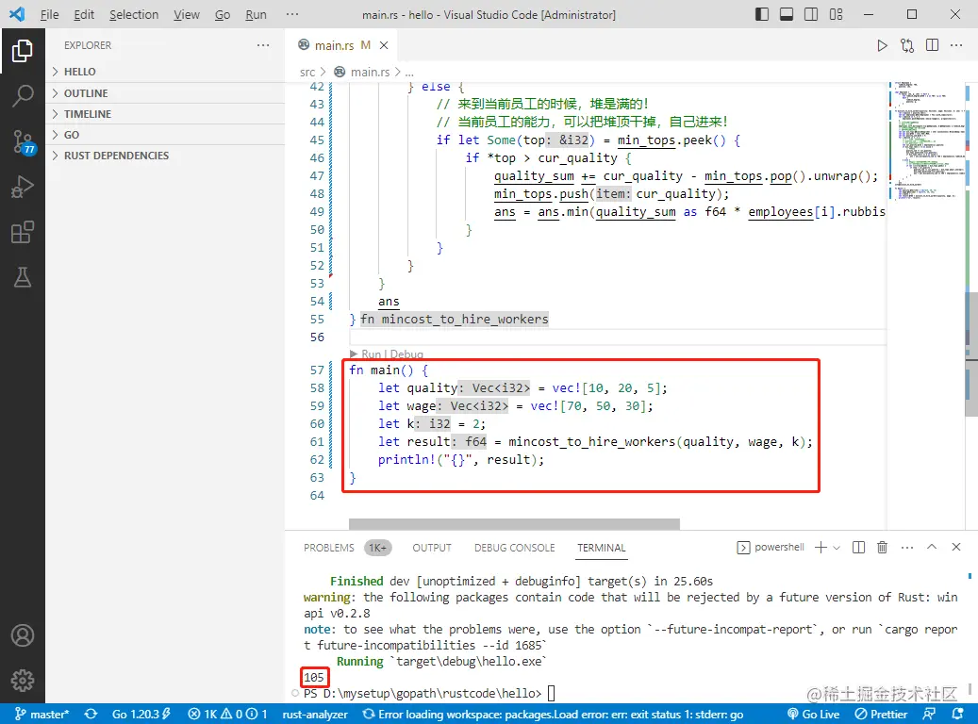The image size is (978, 724).
Task: Show more menu items ellipsis
Action: (292, 14)
